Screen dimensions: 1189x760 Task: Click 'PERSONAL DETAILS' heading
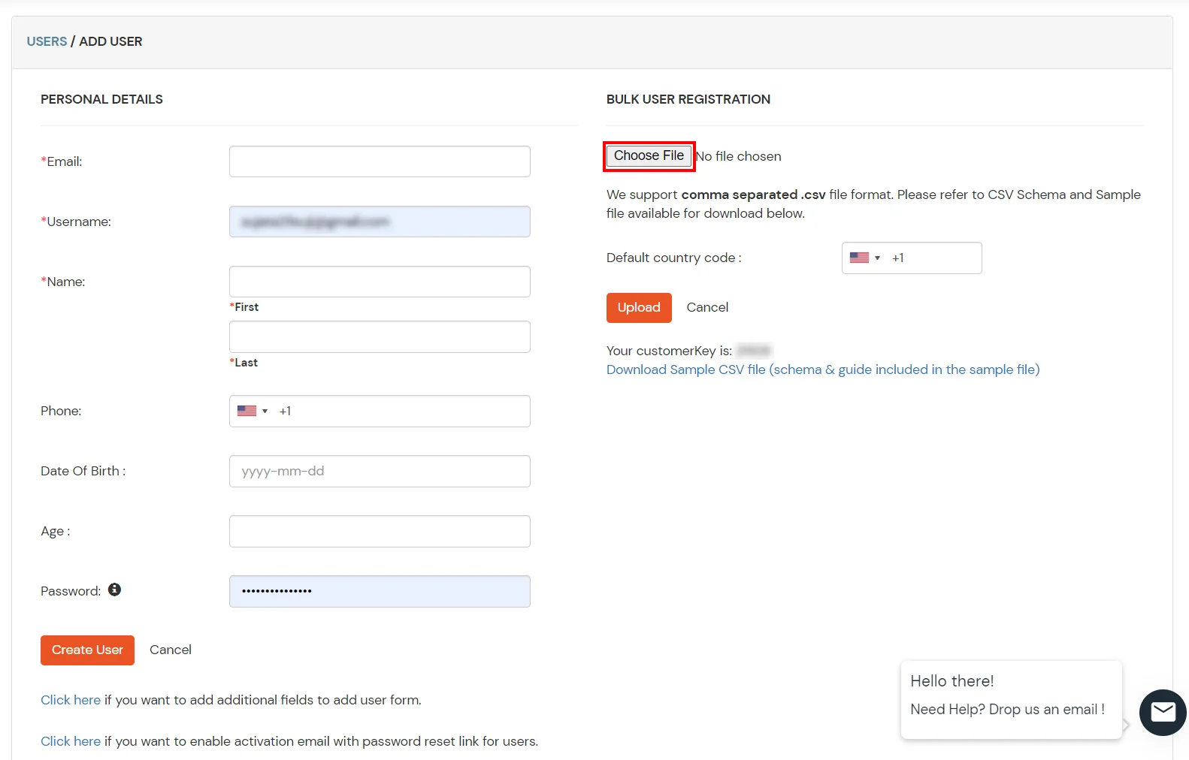click(101, 99)
